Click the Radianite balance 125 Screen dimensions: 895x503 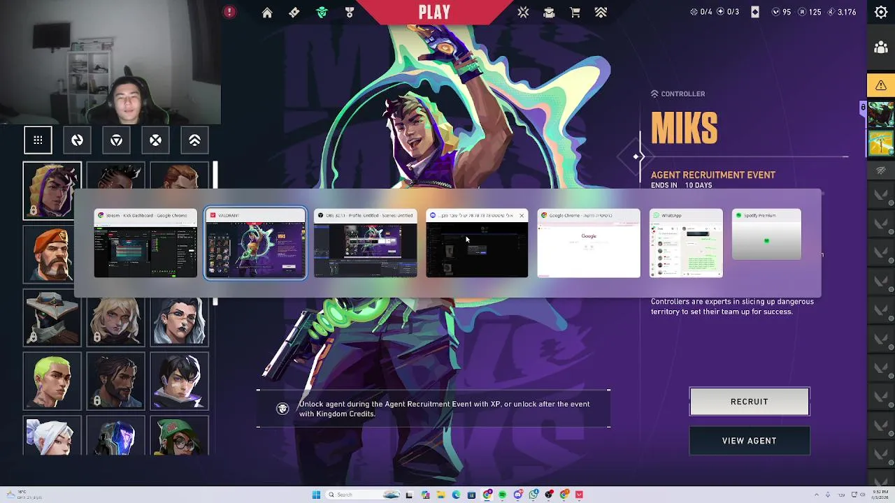(810, 12)
